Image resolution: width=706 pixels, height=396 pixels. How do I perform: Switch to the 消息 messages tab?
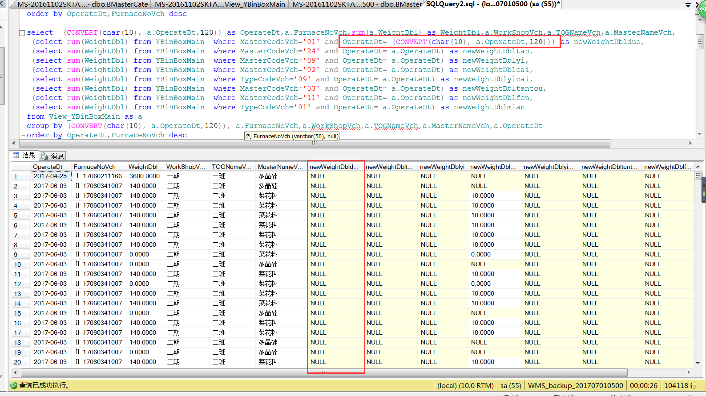coord(53,156)
